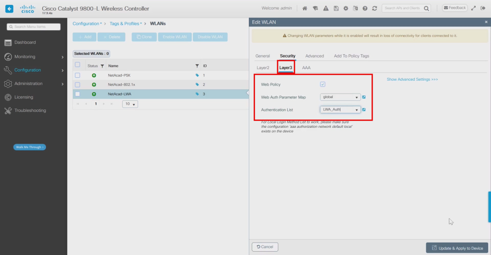
Task: Click the refresh icon in header
Action: pos(374,9)
